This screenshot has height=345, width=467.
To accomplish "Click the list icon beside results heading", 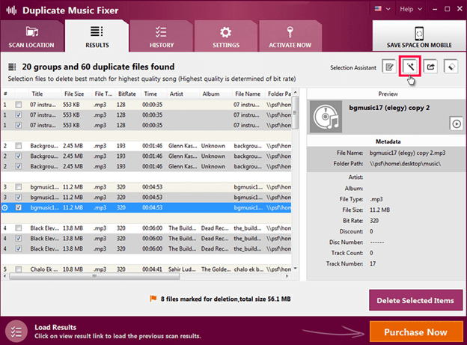I will tap(12, 67).
